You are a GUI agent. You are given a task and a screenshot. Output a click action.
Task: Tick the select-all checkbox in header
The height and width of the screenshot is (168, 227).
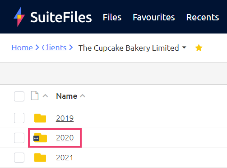tap(19, 96)
